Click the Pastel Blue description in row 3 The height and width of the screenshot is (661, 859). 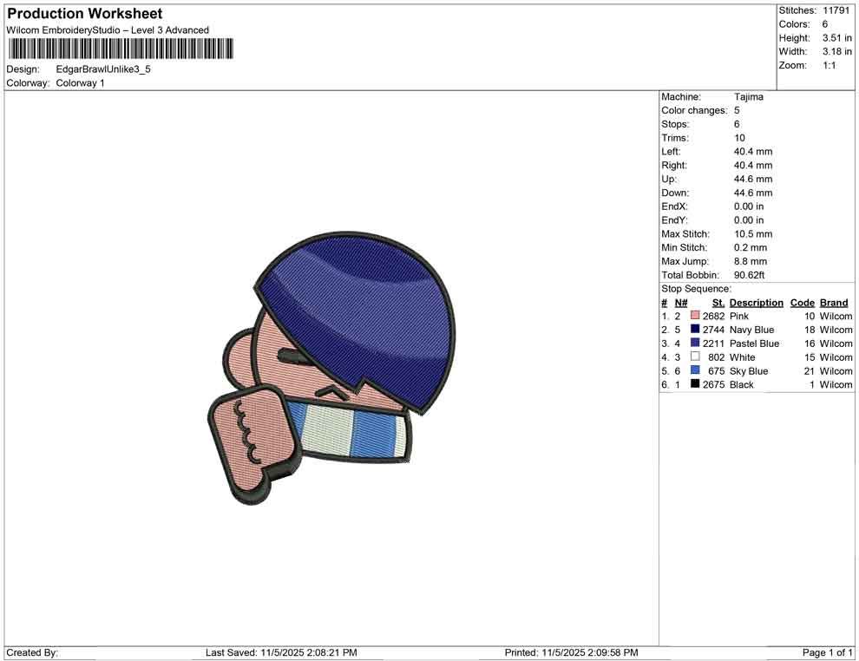(754, 344)
